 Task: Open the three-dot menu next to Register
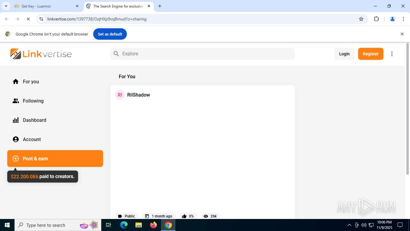point(392,54)
